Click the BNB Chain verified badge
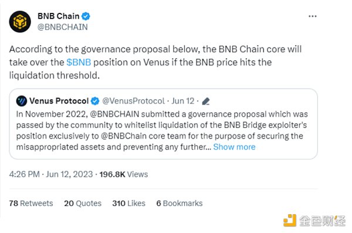The width and height of the screenshot is (352, 233). 86,16
